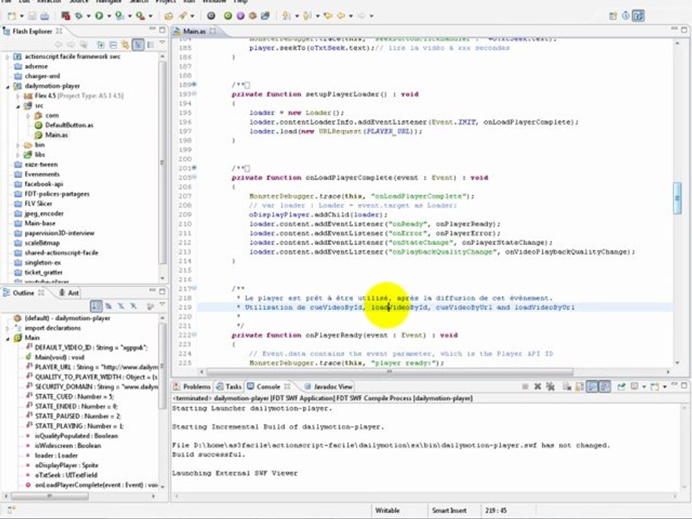Toggle folding at onLoadPlayerComplete function

(194, 177)
